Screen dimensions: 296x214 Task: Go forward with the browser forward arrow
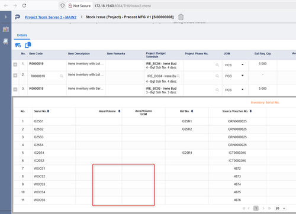15,6
